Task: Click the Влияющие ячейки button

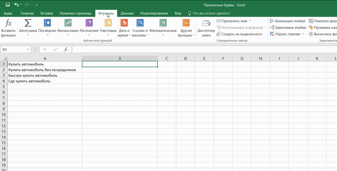Action: (x=288, y=21)
